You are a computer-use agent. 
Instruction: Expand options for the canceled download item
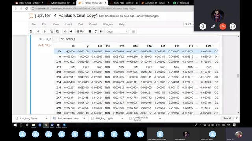[160, 118]
